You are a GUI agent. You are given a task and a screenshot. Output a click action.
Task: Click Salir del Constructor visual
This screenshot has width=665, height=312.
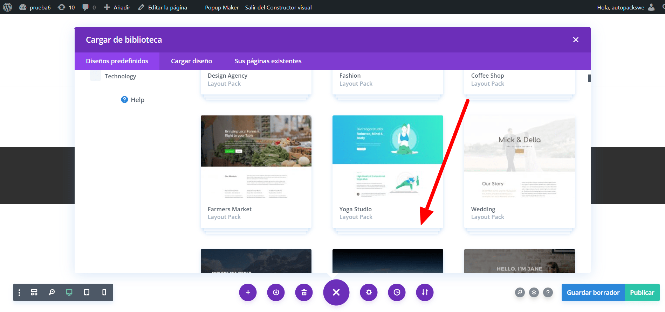(x=278, y=7)
